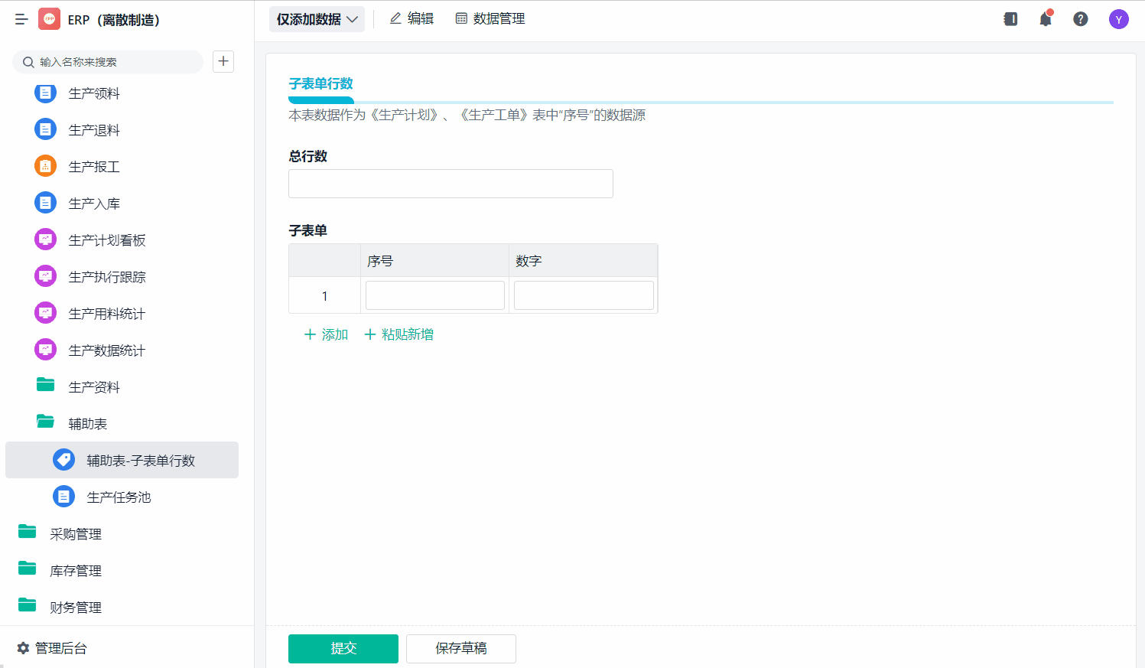Click the notebook icon in the top bar
Image resolution: width=1145 pixels, height=668 pixels.
coord(1010,19)
